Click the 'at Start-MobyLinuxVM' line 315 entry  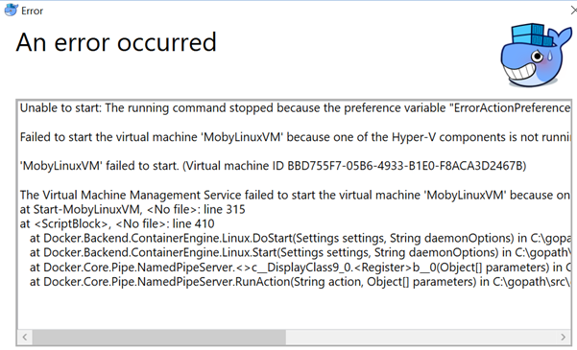coord(132,210)
